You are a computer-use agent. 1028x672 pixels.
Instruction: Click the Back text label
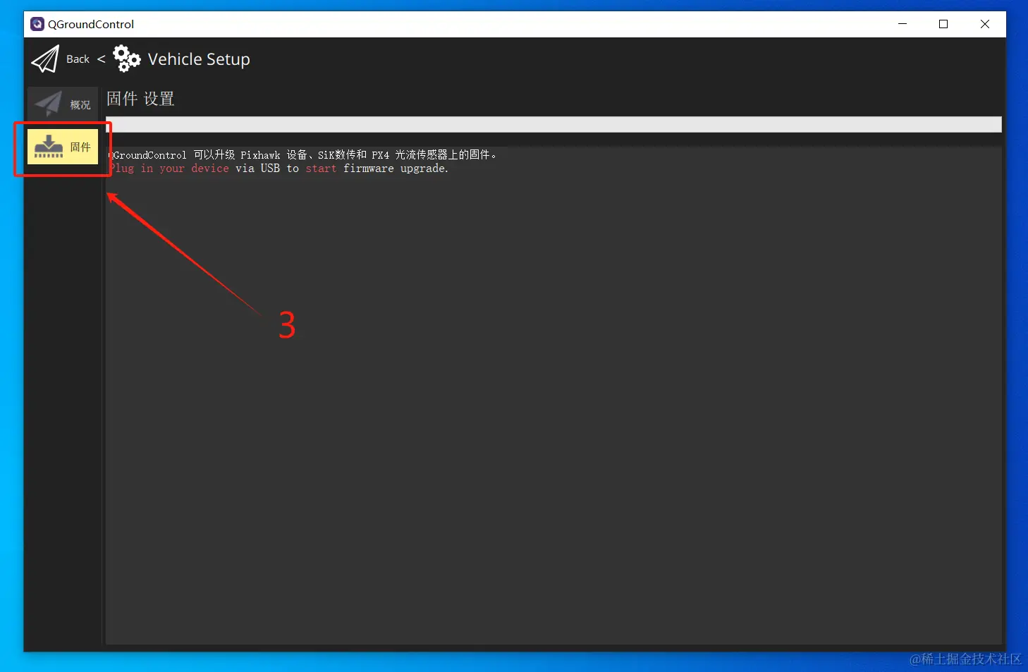(78, 59)
